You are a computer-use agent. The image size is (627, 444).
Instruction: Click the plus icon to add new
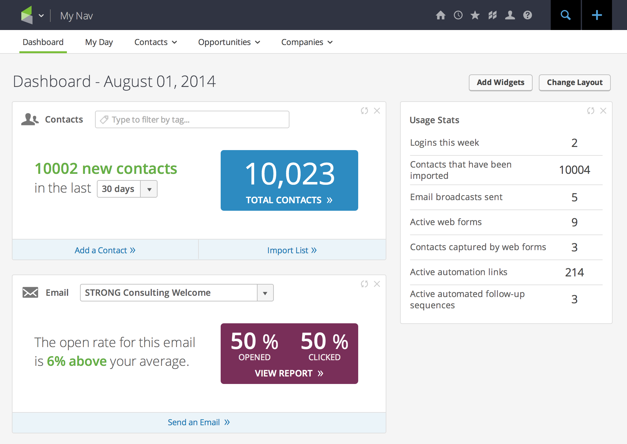[597, 15]
